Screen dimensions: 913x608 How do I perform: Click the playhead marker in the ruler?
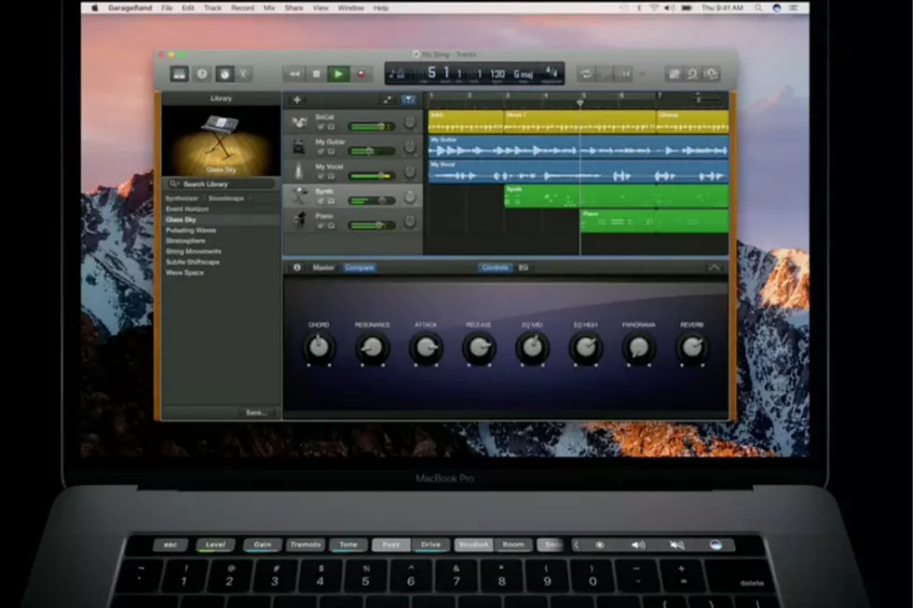[x=579, y=103]
